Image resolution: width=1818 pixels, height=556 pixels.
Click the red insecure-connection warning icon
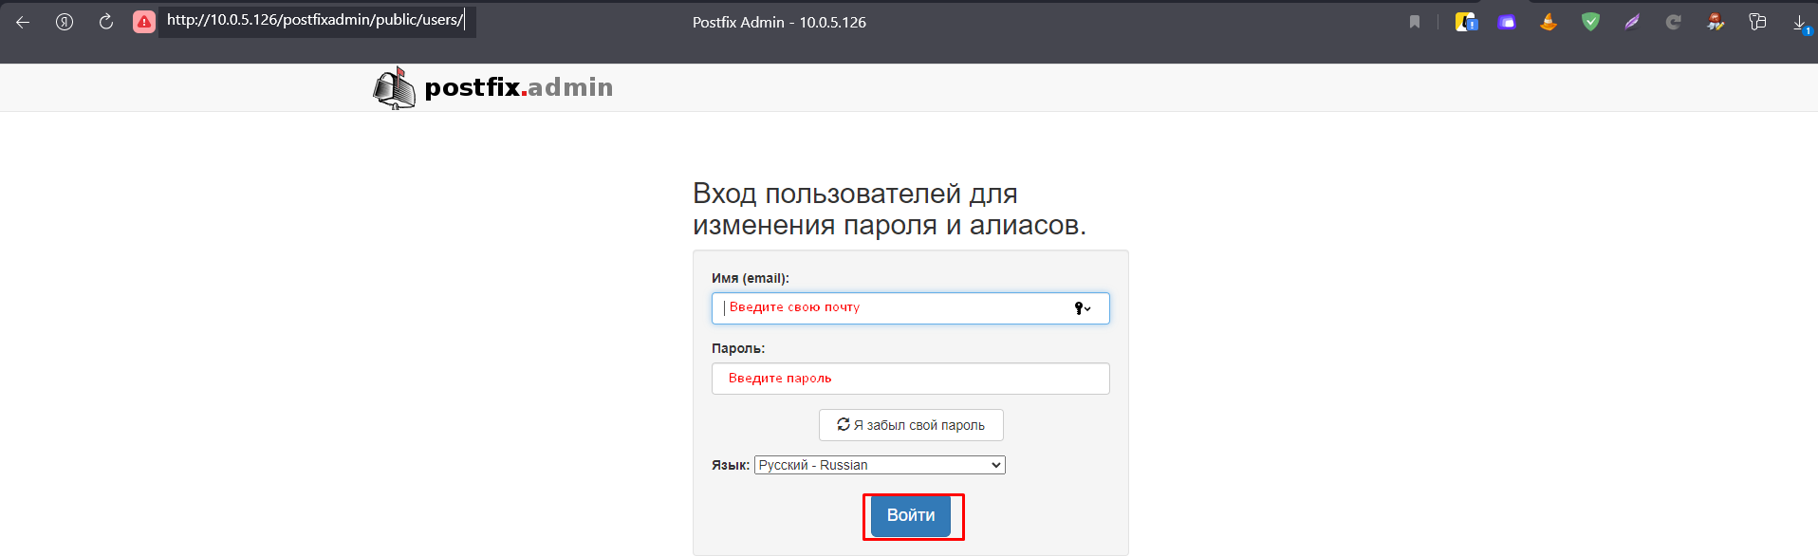tap(144, 22)
